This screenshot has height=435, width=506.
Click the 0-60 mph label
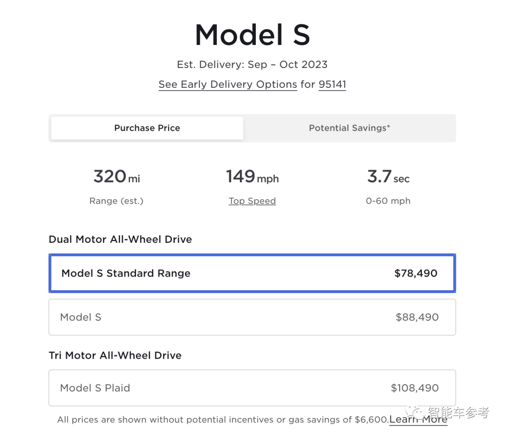click(388, 201)
